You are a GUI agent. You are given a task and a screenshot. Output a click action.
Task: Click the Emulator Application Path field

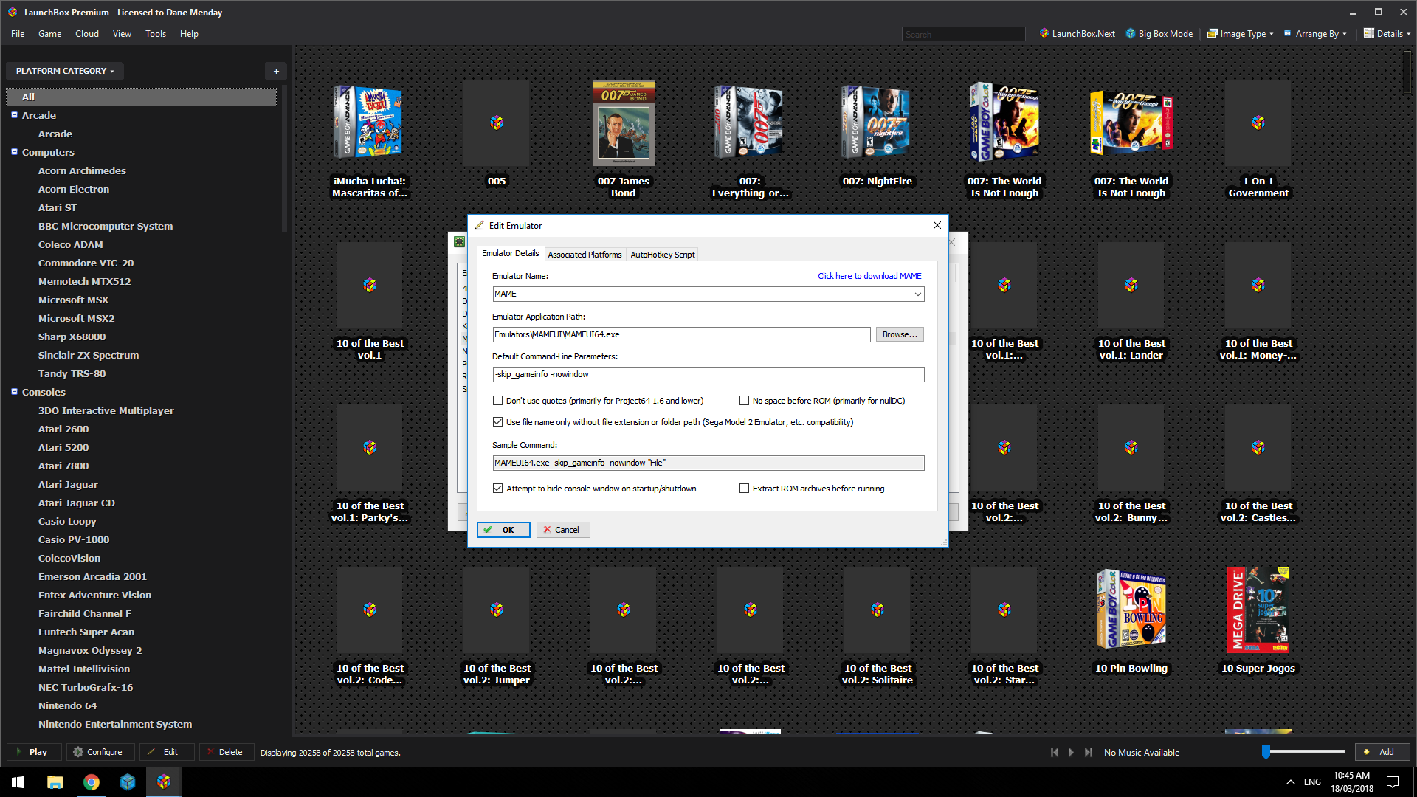coord(681,334)
